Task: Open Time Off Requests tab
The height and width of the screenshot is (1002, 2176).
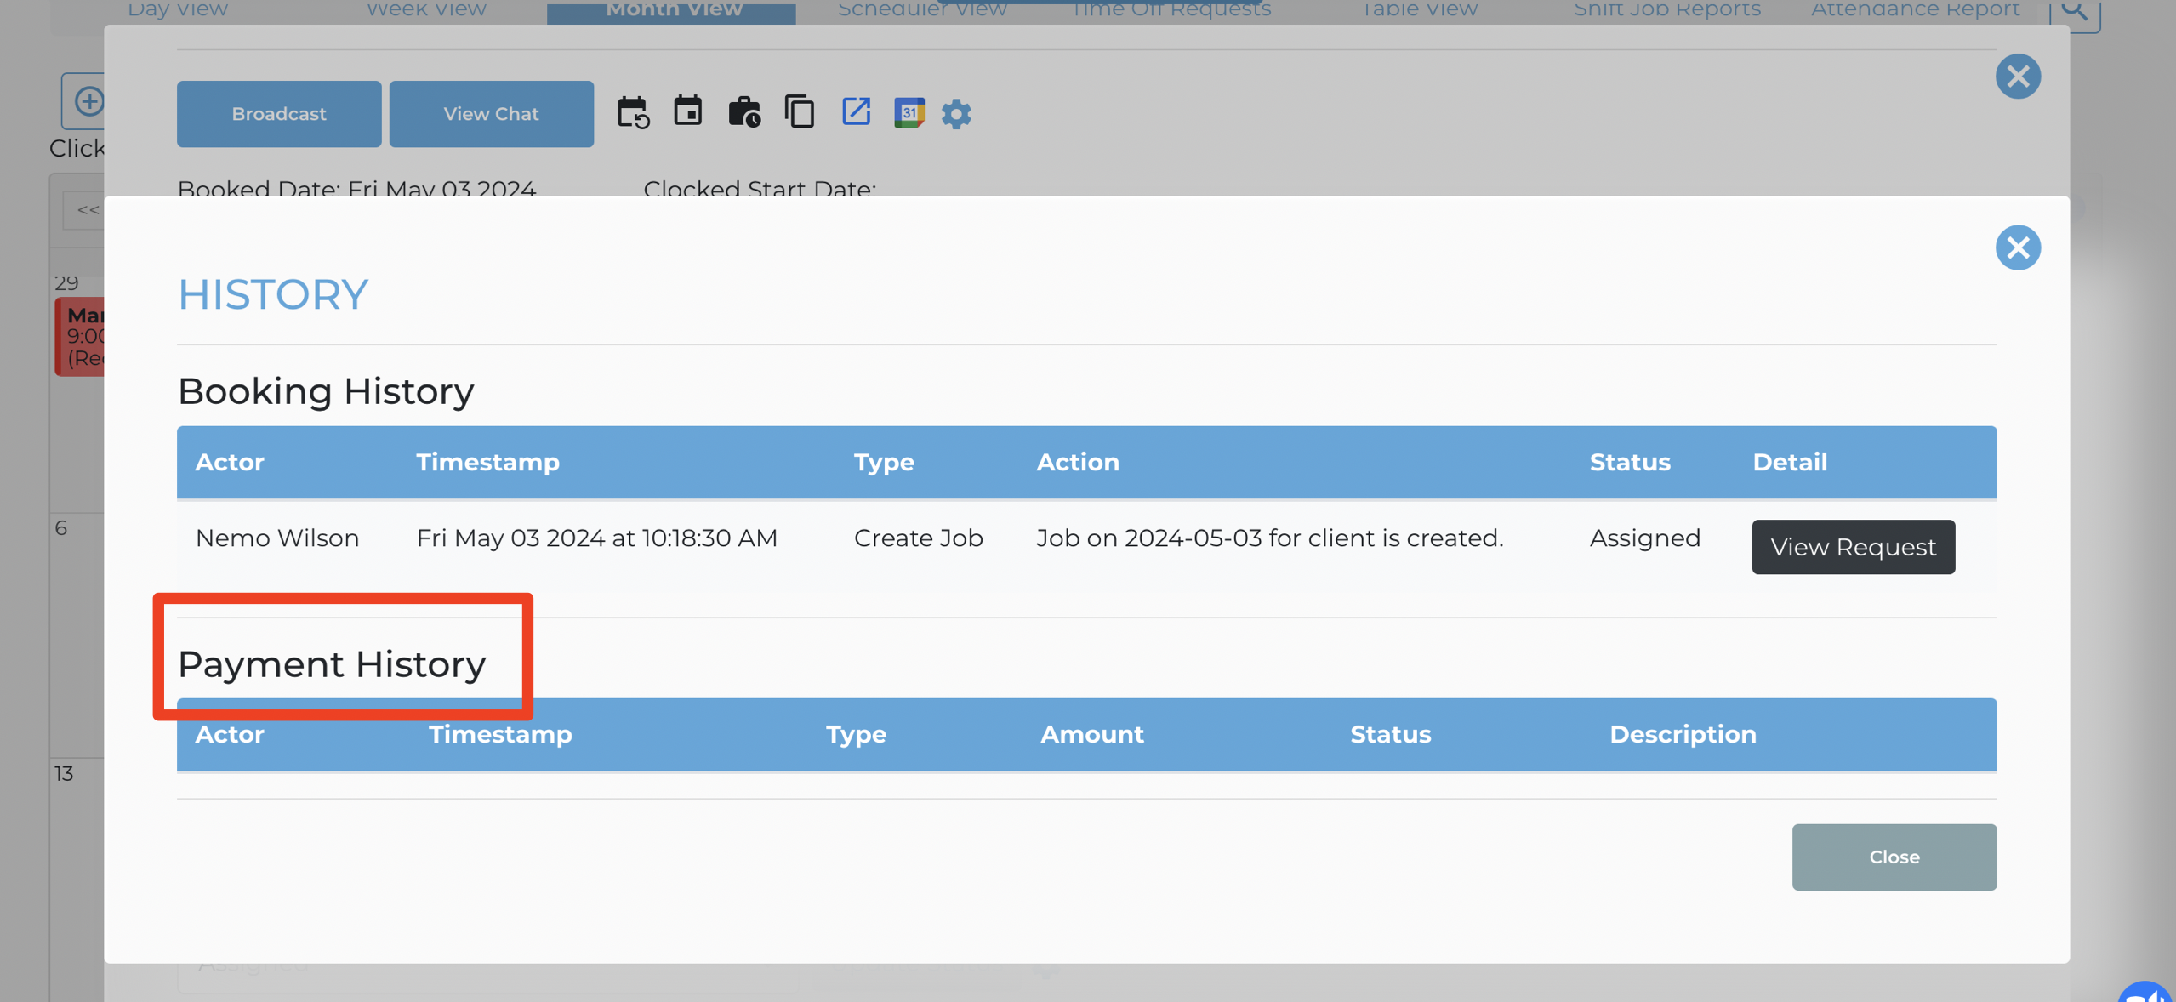Action: [x=1170, y=10]
